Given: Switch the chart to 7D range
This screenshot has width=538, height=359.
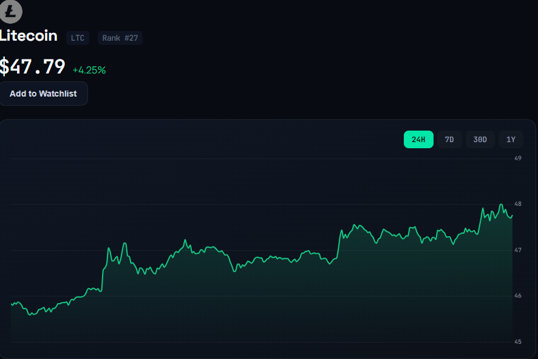Looking at the screenshot, I should 449,139.
